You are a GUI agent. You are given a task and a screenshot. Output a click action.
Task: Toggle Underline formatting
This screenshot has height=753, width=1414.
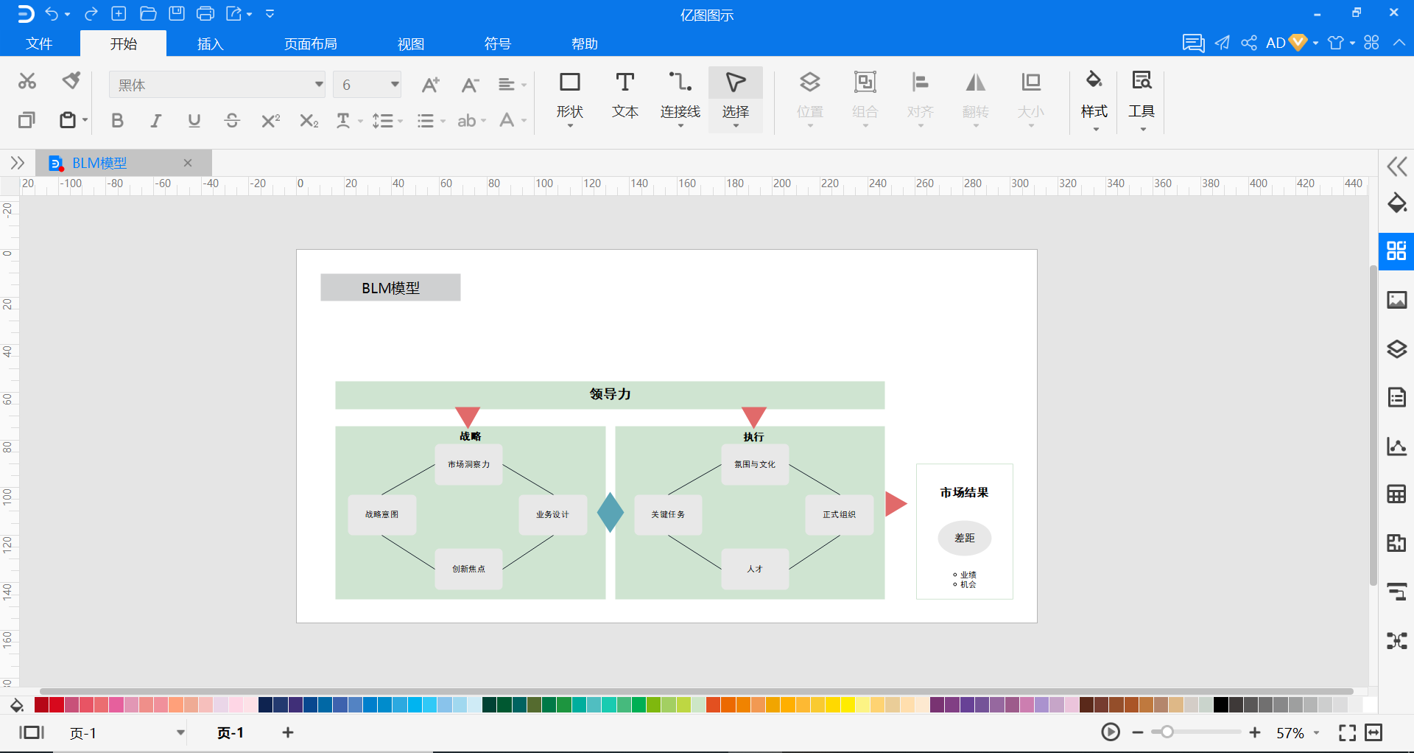point(194,120)
